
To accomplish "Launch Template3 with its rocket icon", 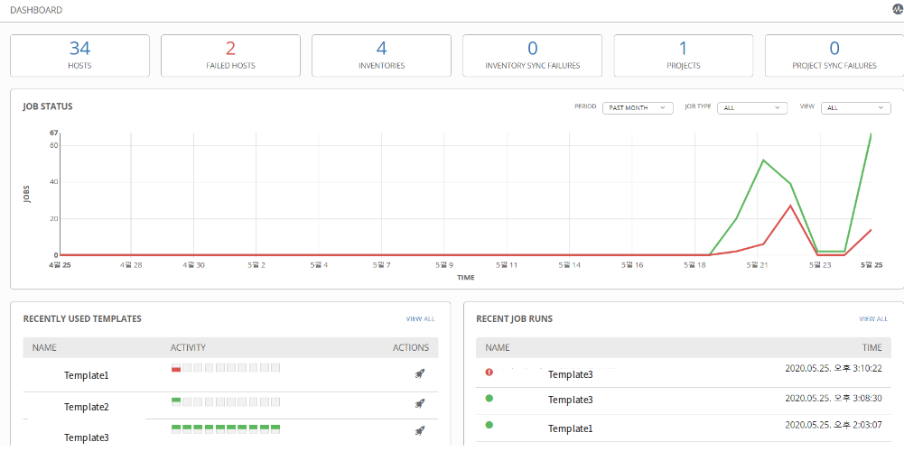I will (420, 430).
